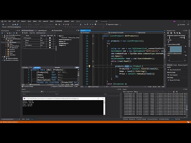Click Zoom In icon in Diagnostic Tools

[x=175, y=33]
